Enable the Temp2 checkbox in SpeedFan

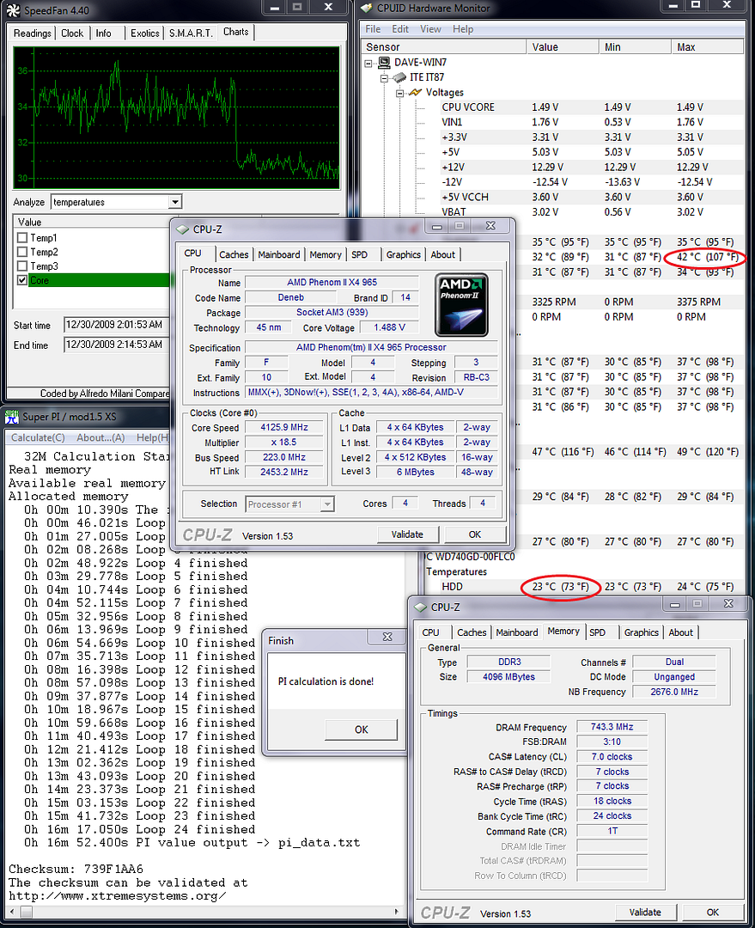point(22,252)
